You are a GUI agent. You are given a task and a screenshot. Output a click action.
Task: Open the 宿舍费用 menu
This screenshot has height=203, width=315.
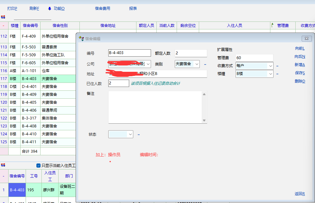point(103,9)
